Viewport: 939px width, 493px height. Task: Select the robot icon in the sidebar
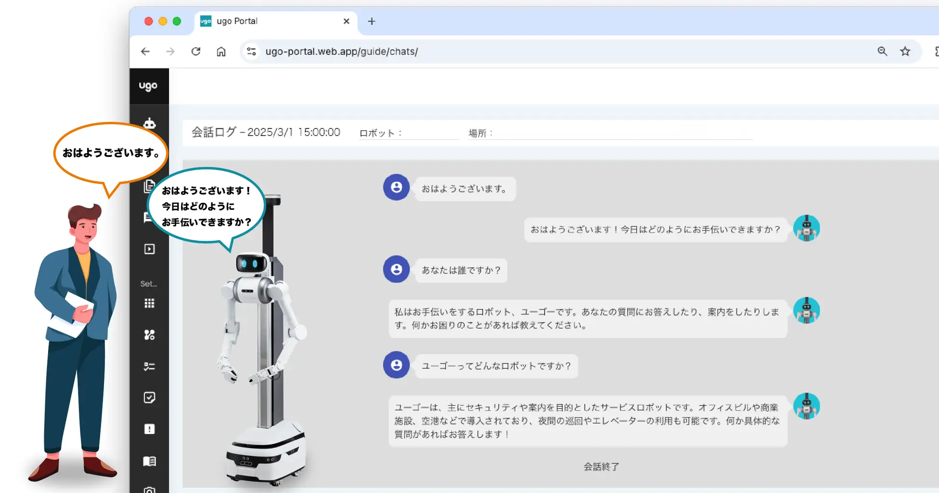coord(149,123)
